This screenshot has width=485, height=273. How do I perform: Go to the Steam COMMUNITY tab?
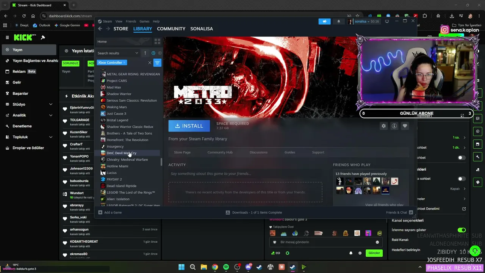pyautogui.click(x=171, y=29)
